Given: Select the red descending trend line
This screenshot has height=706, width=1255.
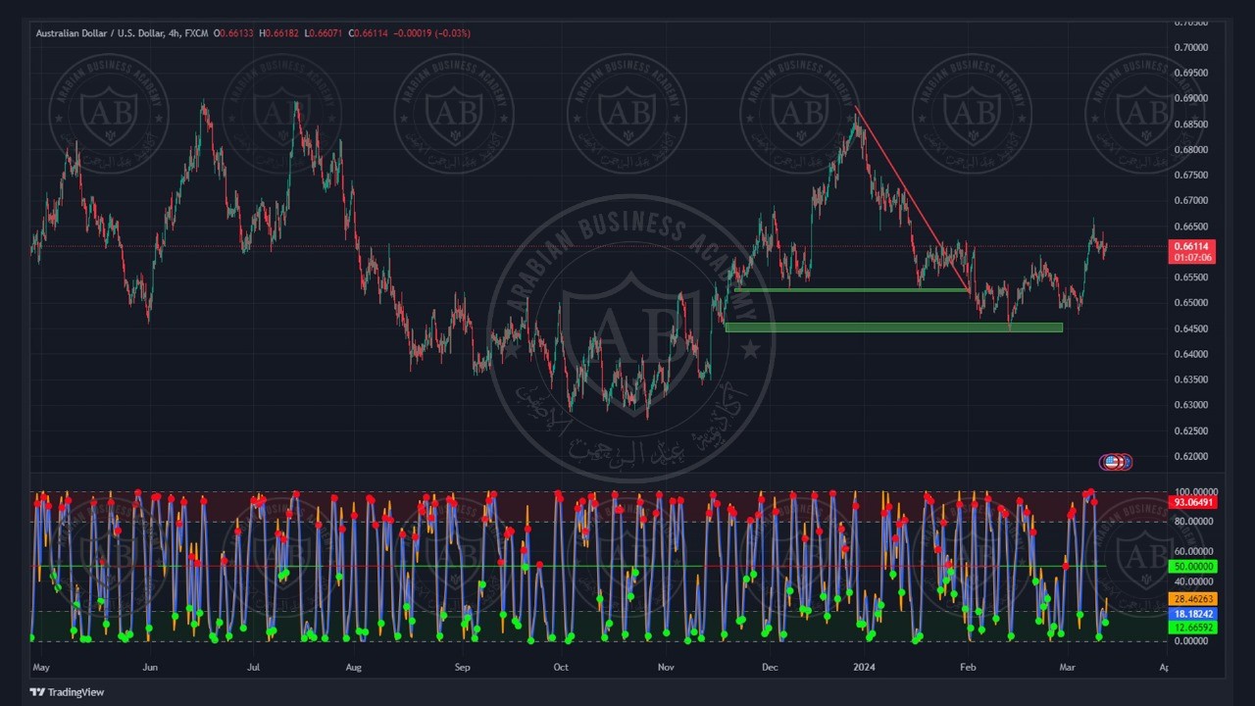Looking at the screenshot, I should pyautogui.click(x=912, y=199).
